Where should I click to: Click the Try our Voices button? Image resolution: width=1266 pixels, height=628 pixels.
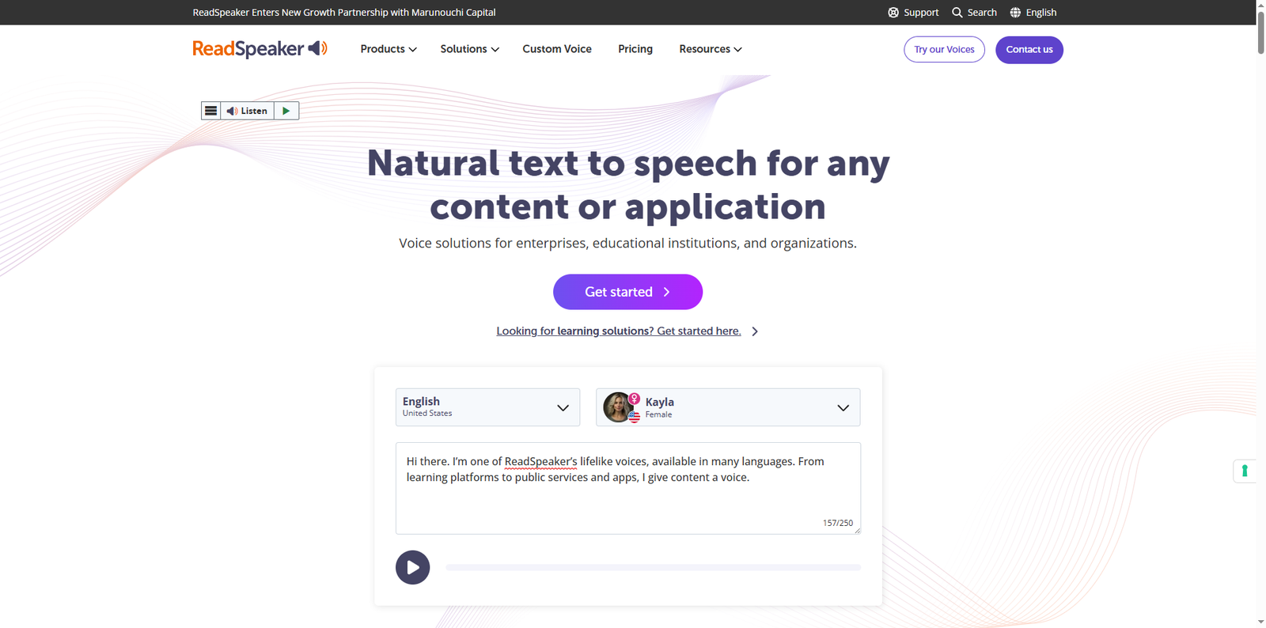pyautogui.click(x=944, y=49)
